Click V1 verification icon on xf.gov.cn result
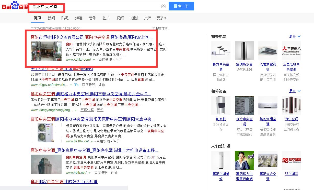The width and height of the screenshot is (314, 190). (x=76, y=85)
